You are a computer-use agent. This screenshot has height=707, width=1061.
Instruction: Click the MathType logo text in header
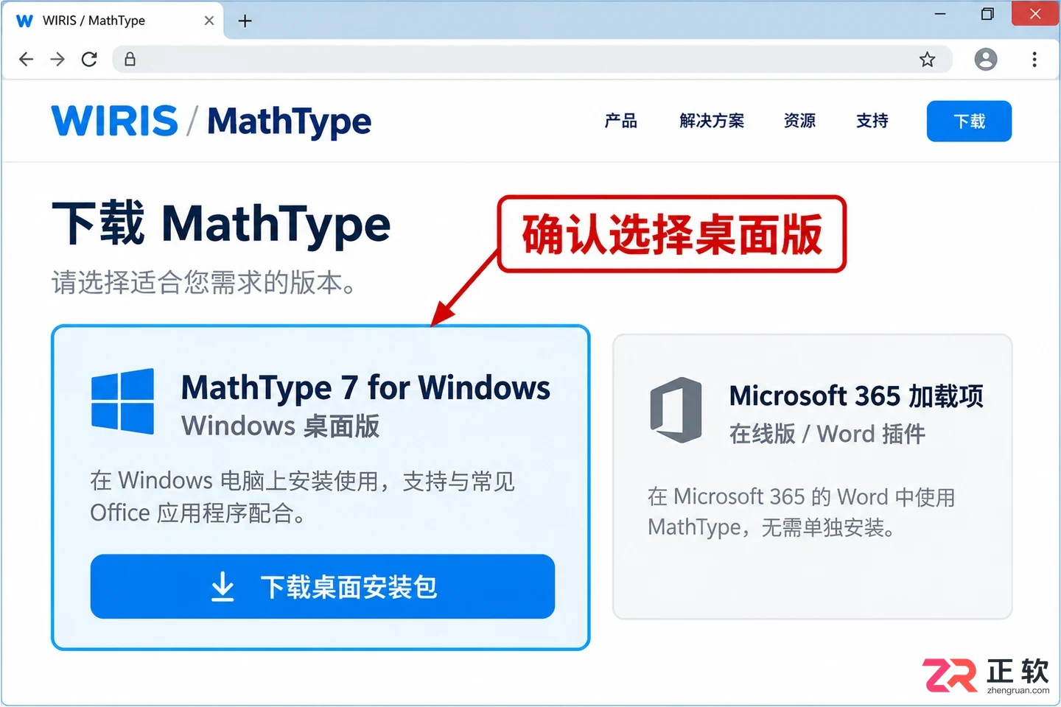[x=289, y=122]
